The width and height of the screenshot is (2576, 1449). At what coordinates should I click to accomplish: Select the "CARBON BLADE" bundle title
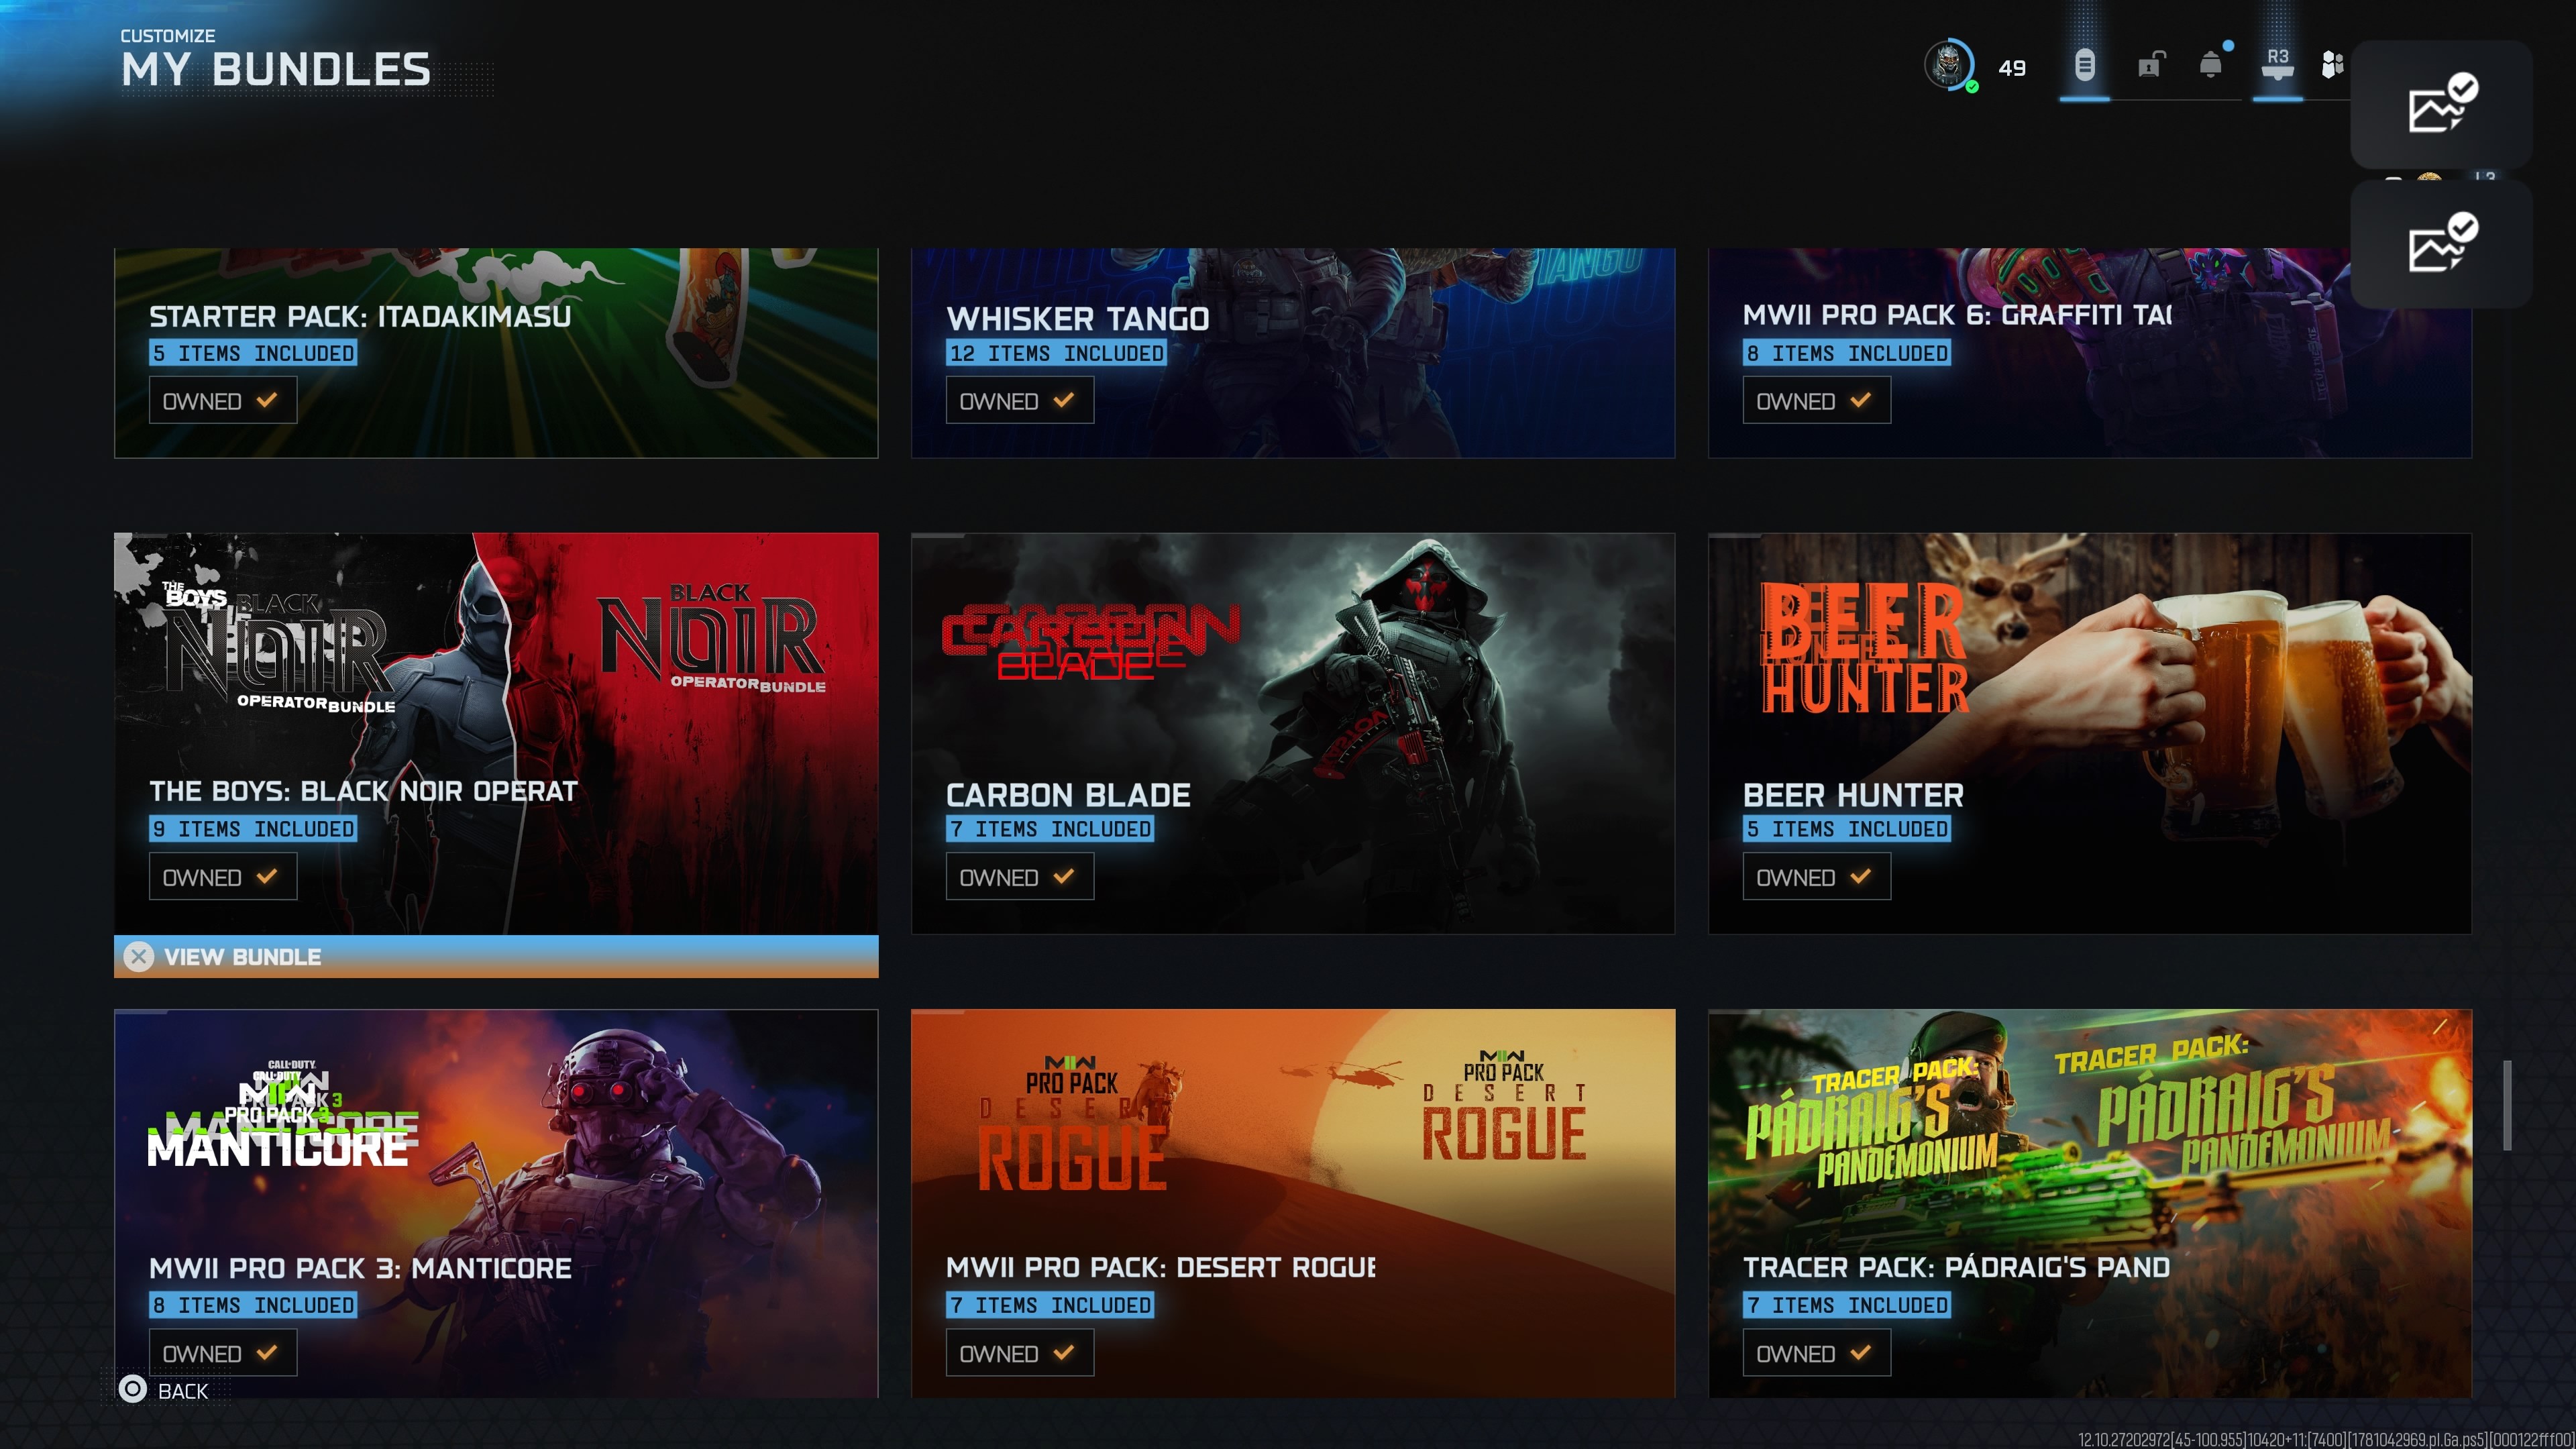(1068, 795)
